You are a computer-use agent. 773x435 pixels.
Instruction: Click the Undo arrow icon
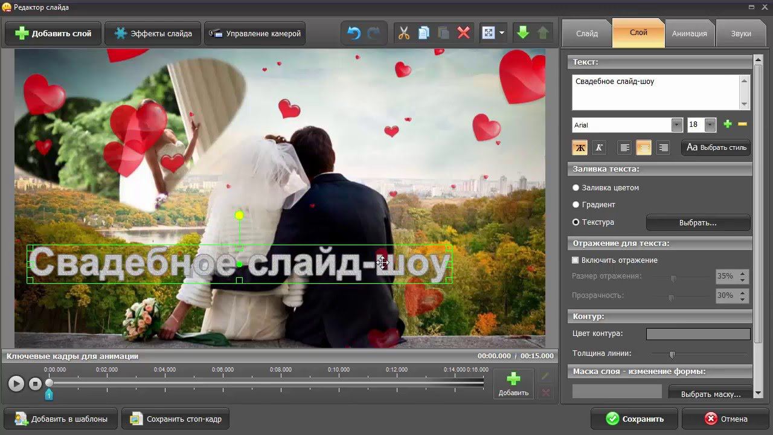pyautogui.click(x=354, y=33)
